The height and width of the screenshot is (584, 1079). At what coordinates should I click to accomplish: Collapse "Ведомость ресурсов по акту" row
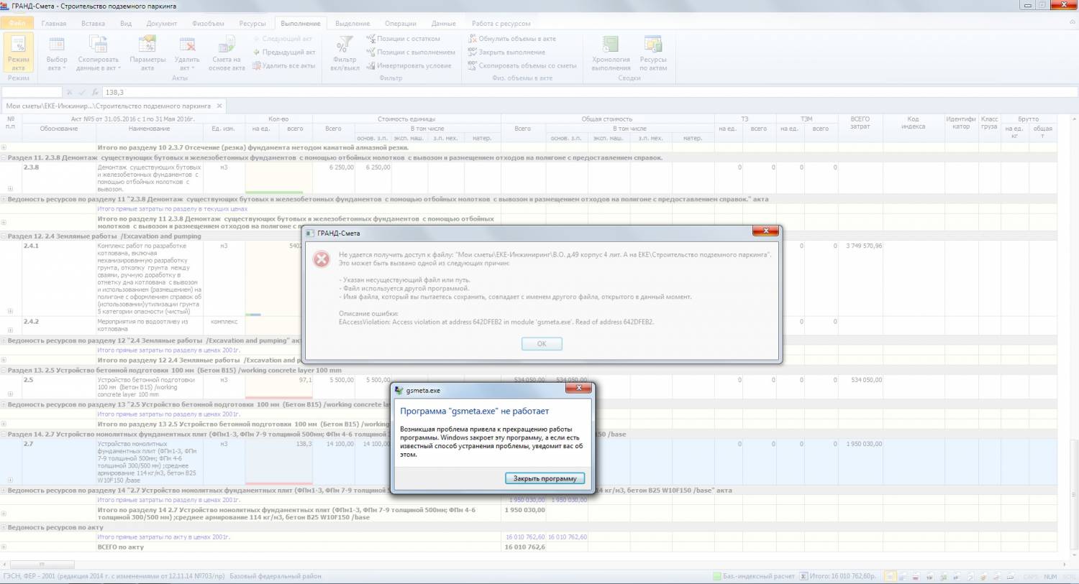pos(4,528)
